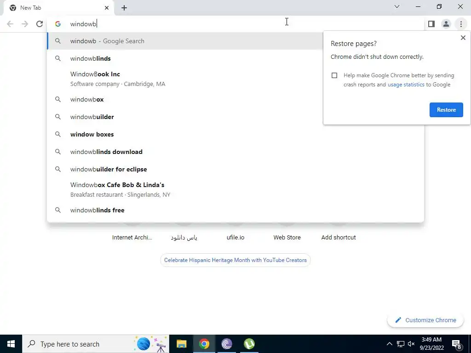Open the purple spiral taskbar app
471x353 pixels.
click(227, 344)
